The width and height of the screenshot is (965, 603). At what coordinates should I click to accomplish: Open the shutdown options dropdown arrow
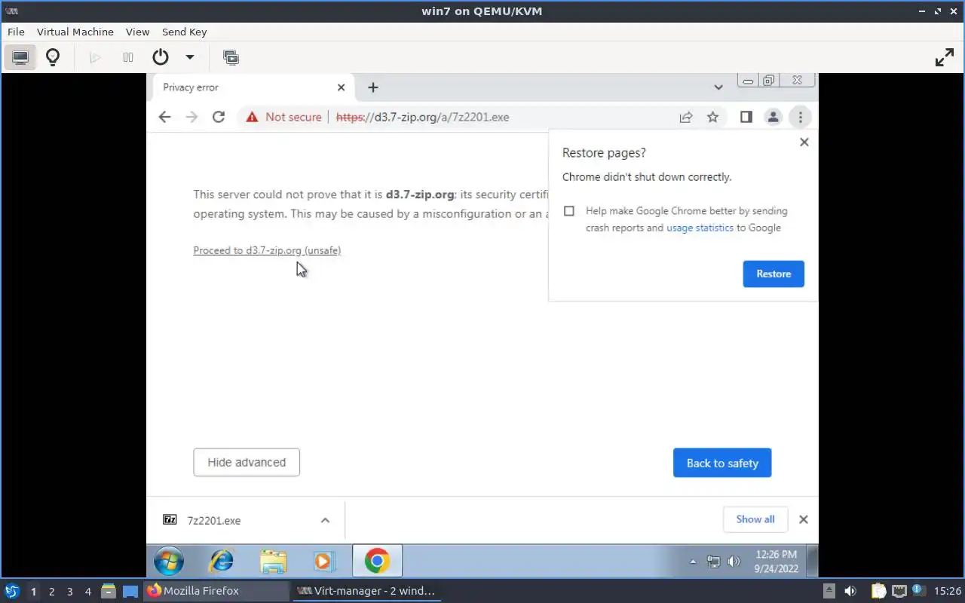click(x=190, y=57)
